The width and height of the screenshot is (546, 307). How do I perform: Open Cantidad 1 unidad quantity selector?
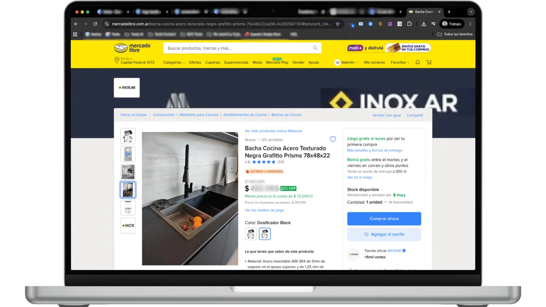[367, 202]
